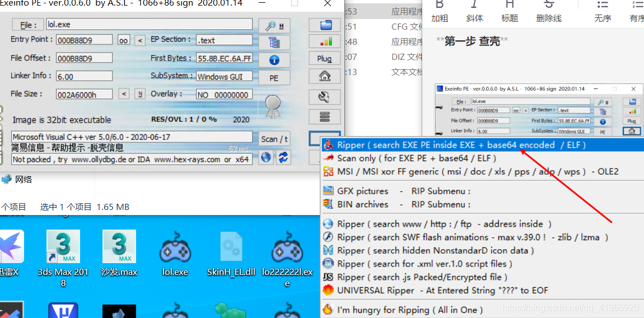Click the three-line menu icon button
This screenshot has width=644, height=318.
click(x=325, y=117)
